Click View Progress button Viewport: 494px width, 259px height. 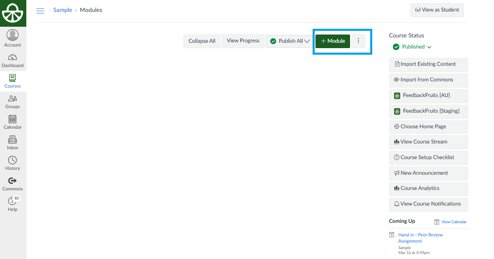point(243,41)
